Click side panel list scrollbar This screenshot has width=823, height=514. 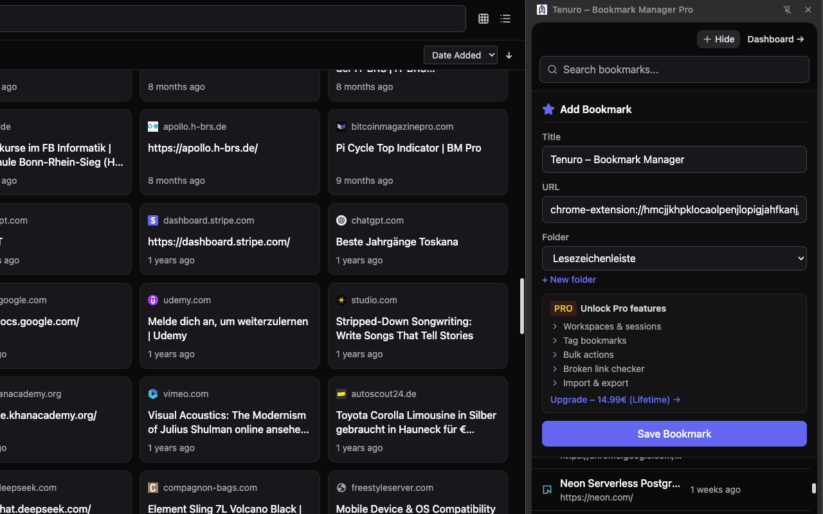tap(813, 488)
